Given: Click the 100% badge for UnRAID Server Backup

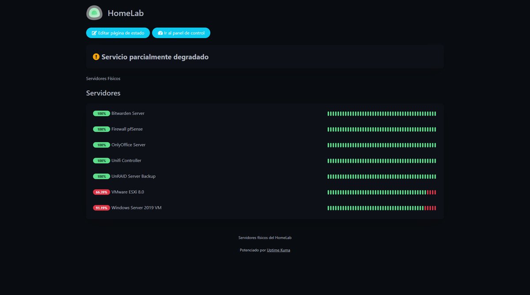Looking at the screenshot, I should [x=101, y=176].
